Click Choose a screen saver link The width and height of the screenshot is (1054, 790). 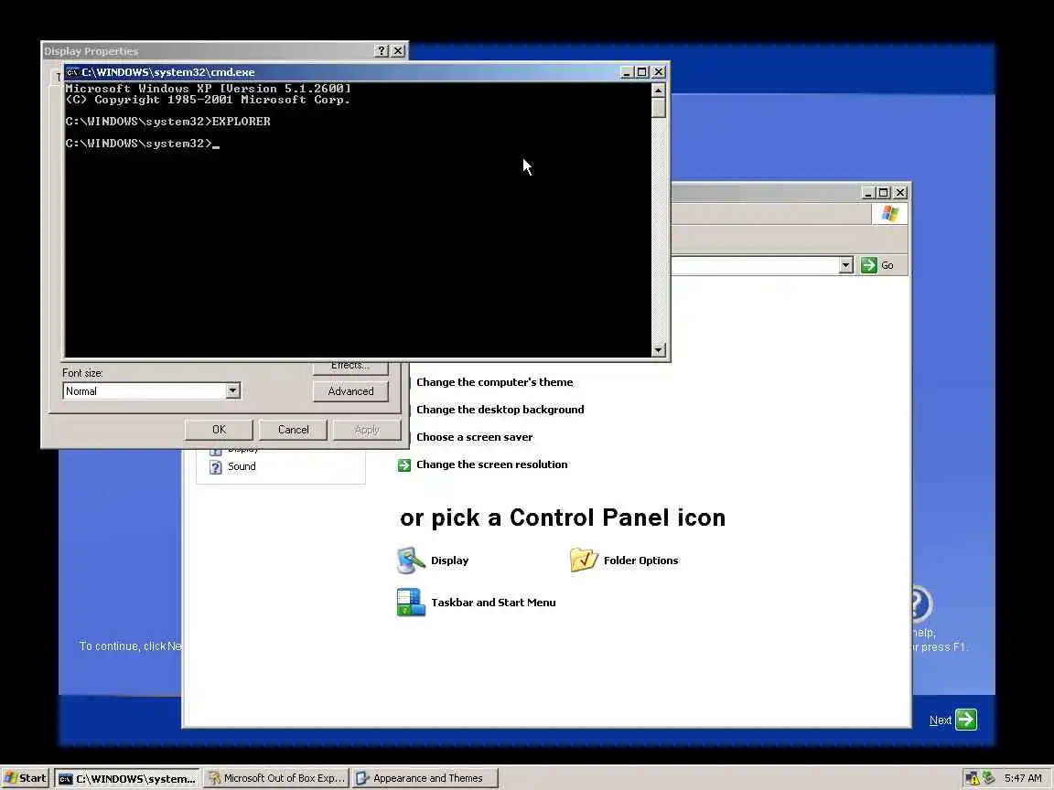pyautogui.click(x=475, y=437)
